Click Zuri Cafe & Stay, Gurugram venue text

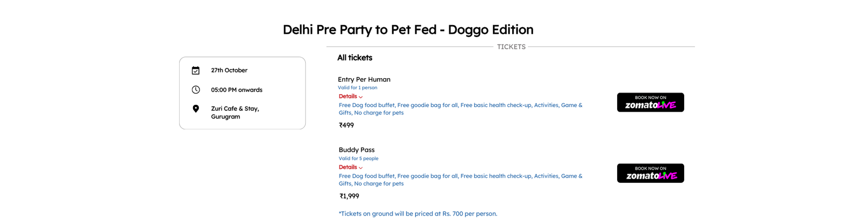tap(235, 112)
